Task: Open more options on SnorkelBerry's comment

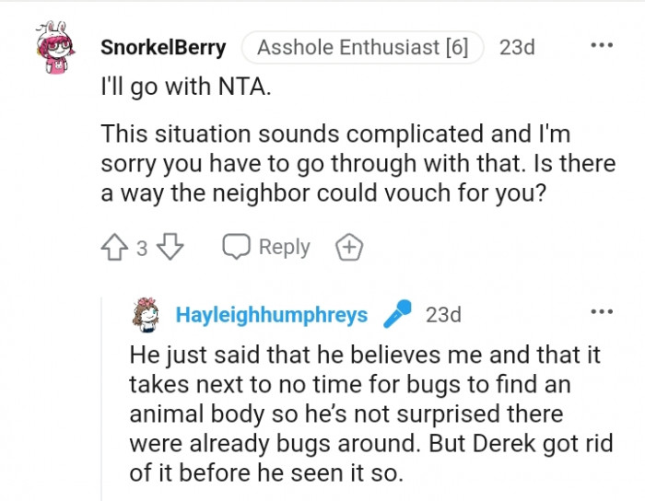Action: click(x=601, y=47)
